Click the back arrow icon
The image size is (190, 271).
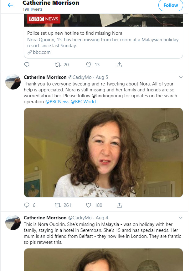(10, 5)
